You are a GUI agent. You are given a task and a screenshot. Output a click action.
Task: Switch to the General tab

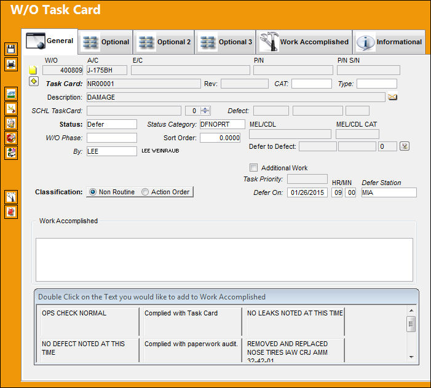(50, 41)
